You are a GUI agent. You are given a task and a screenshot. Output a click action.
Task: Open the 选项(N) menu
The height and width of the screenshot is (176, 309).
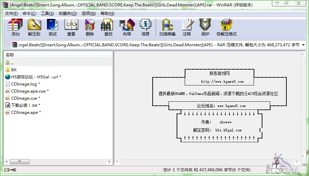click(89, 14)
